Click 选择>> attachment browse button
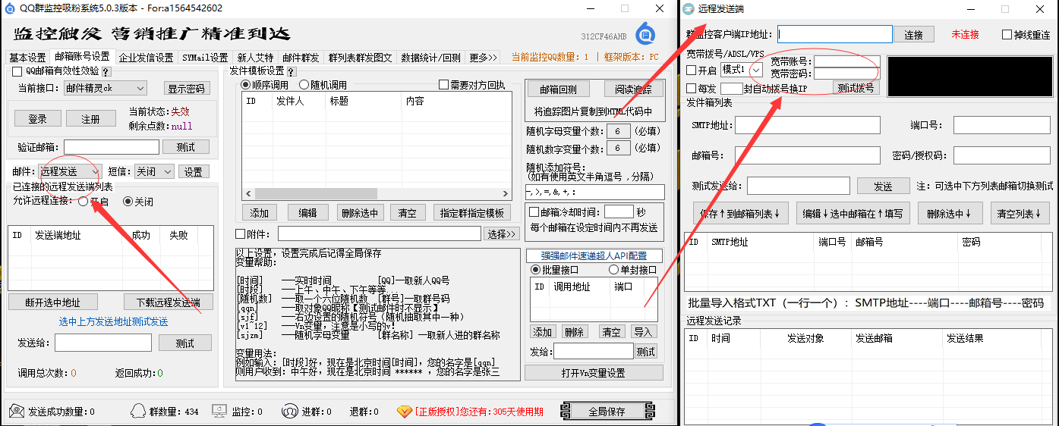 (501, 233)
